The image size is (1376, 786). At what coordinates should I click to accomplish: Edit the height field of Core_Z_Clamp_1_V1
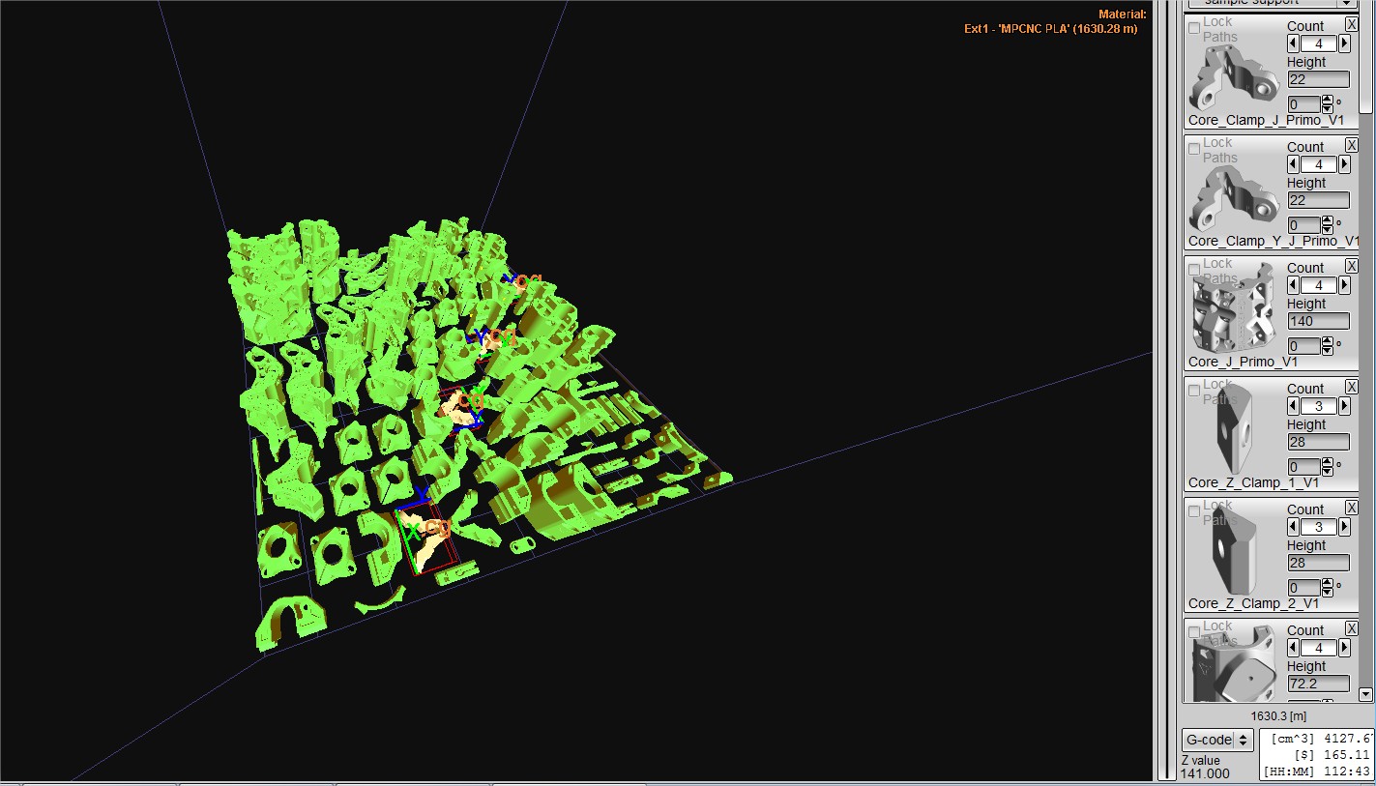(x=1318, y=442)
